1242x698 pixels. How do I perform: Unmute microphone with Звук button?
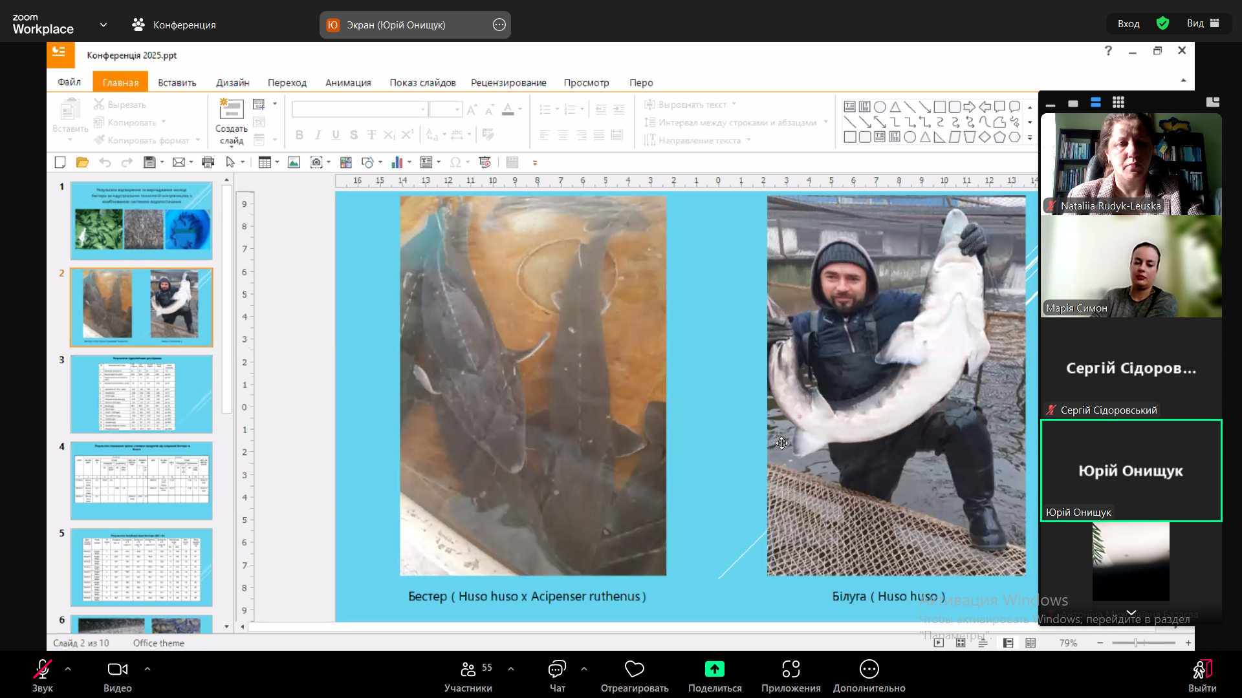coord(43,675)
